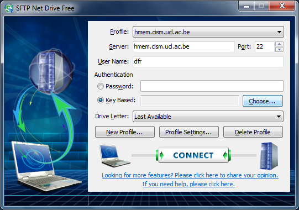The width and height of the screenshot is (299, 210).
Task: Select the Key Based authentication radio button
Action: tap(101, 100)
